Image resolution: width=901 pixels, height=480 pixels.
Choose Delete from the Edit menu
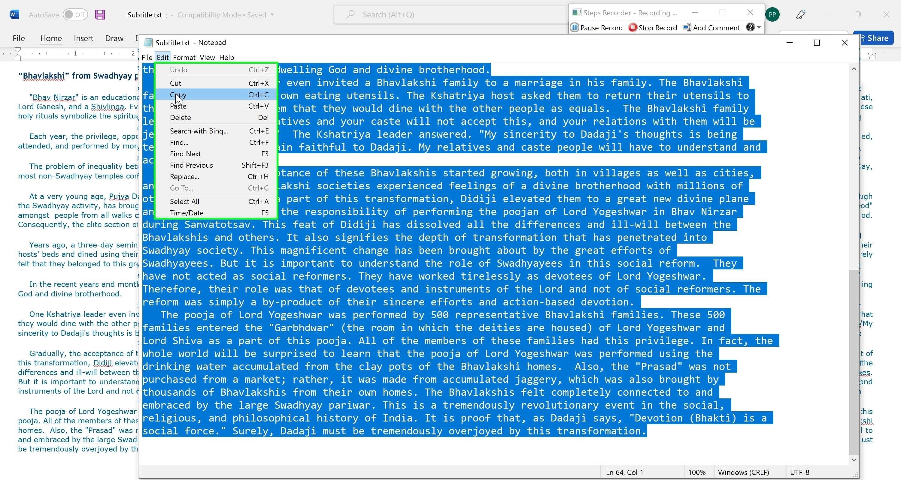point(217,118)
